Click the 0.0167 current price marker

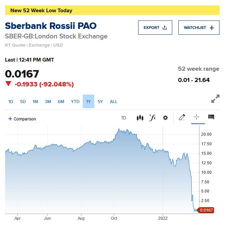(x=206, y=210)
